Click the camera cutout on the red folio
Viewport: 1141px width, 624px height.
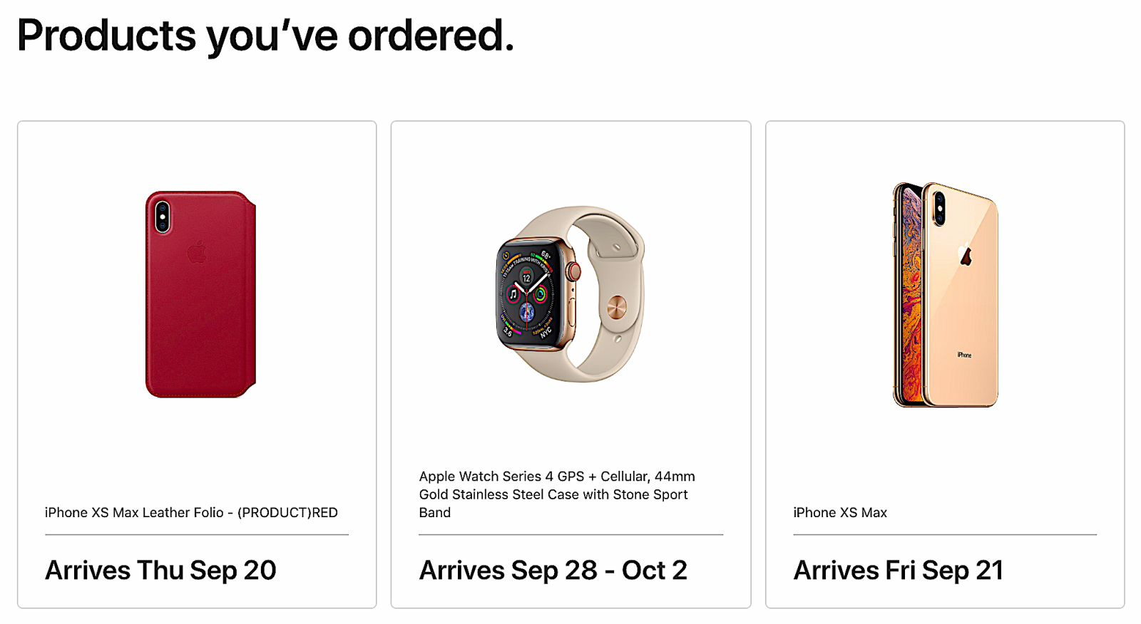click(x=163, y=216)
